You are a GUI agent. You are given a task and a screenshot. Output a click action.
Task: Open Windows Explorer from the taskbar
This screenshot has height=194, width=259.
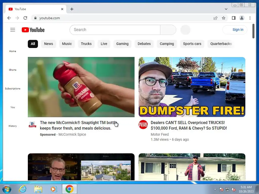pos(38,189)
